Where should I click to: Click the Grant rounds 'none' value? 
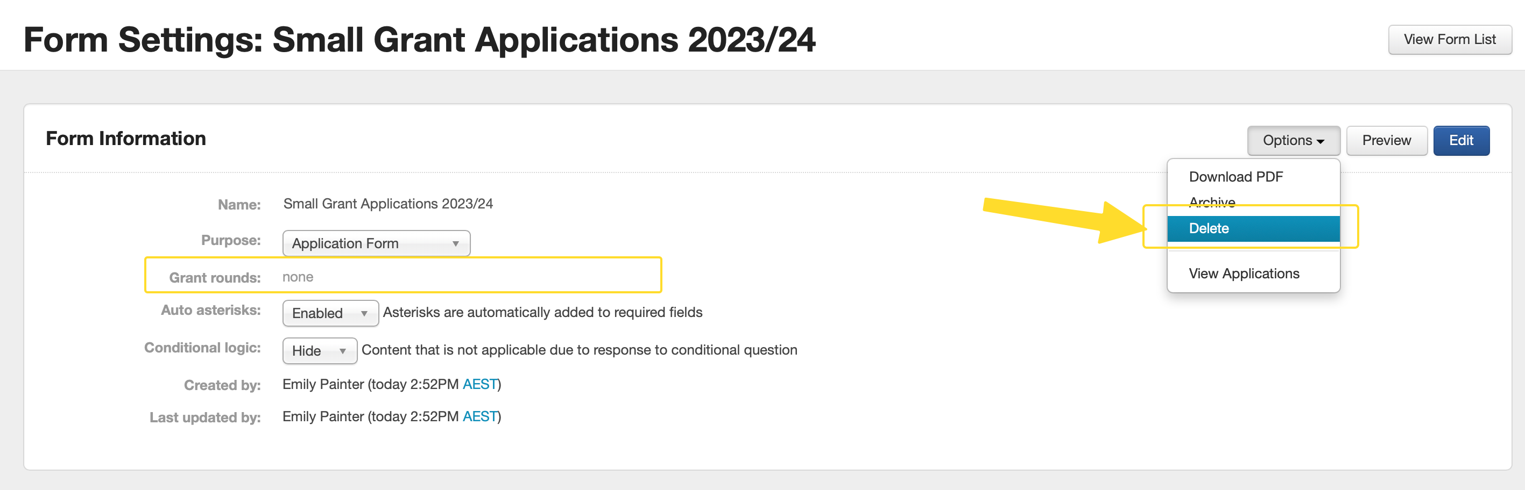tap(298, 277)
